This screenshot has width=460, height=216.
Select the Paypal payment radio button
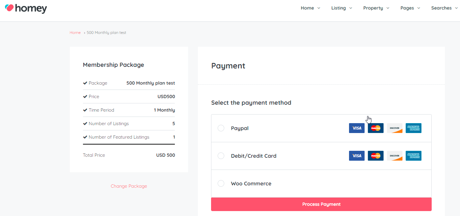[221, 128]
